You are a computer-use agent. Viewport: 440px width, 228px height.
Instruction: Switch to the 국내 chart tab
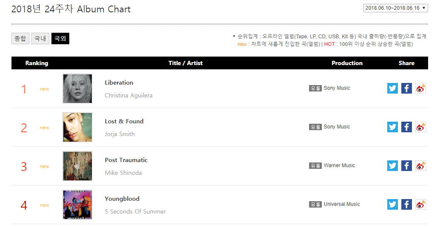pos(40,39)
